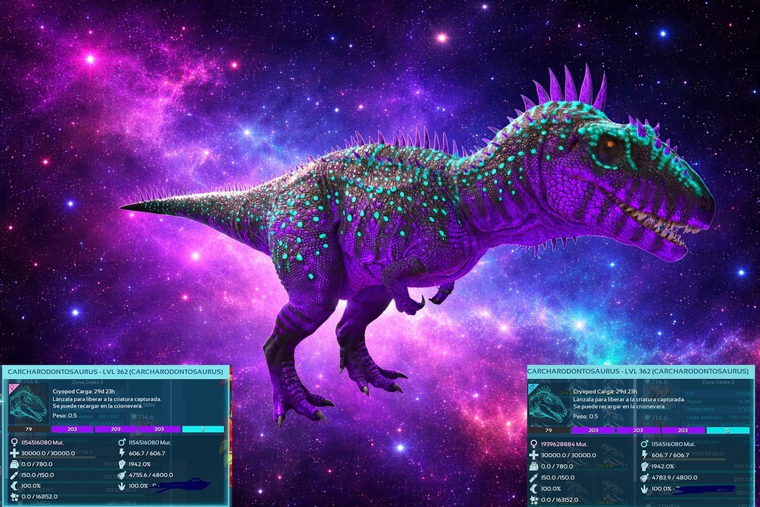The height and width of the screenshot is (507, 760).
Task: Click 'Cryopod Carga: 29d 23h' on female card
Action: tap(83, 391)
